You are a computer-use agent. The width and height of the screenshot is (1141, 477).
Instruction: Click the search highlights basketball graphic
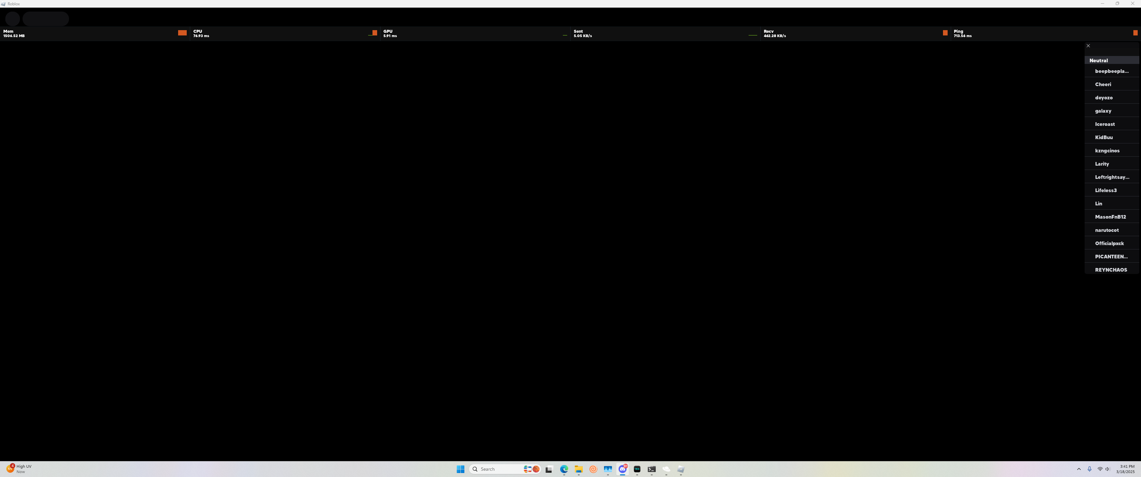531,469
